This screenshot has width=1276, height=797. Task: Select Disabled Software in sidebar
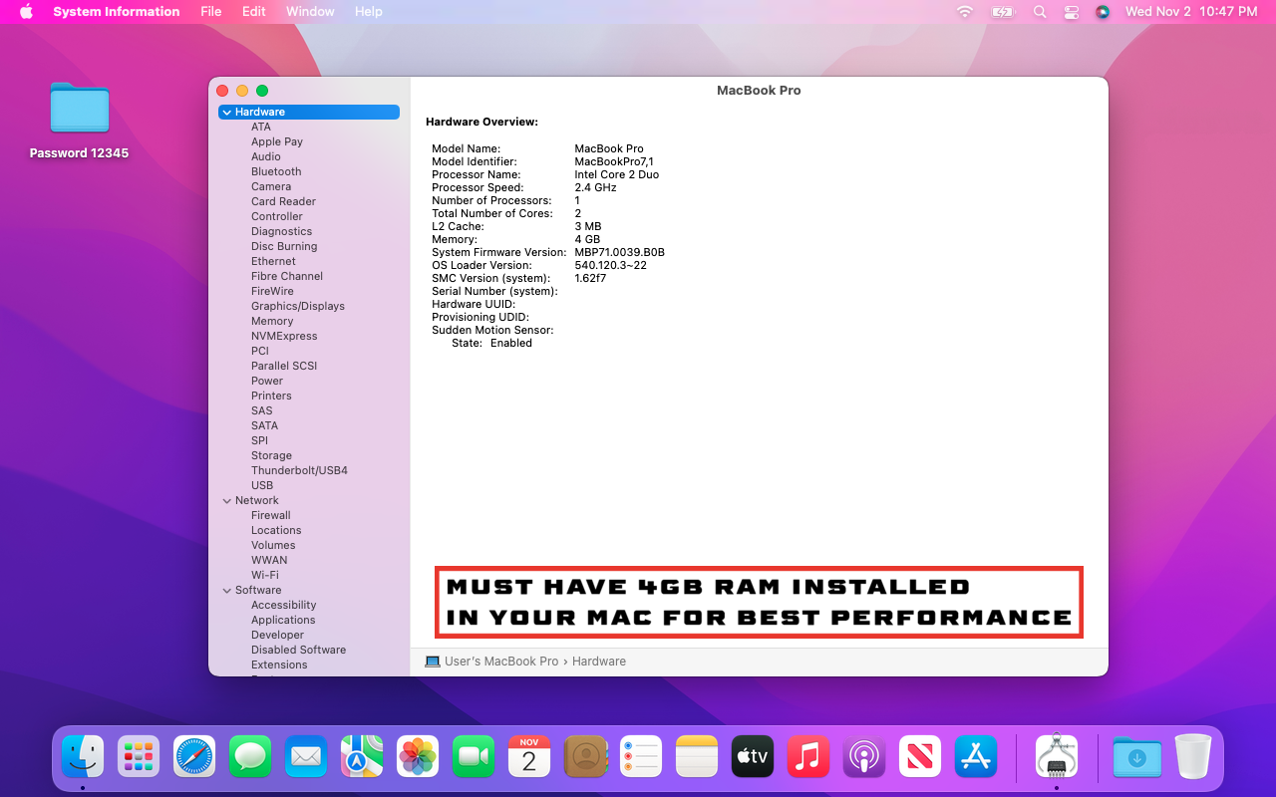[x=298, y=650]
